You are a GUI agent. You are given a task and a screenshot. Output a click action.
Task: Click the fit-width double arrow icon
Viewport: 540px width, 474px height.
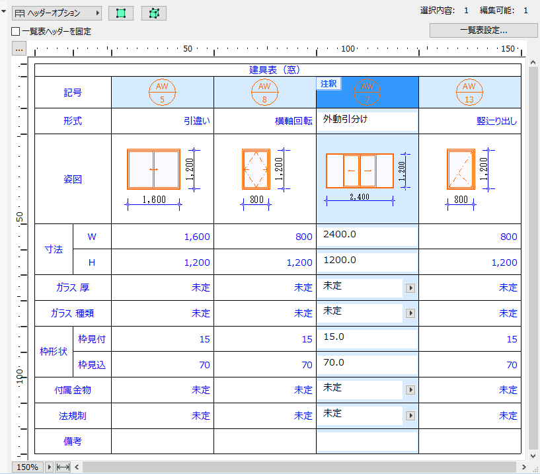click(x=63, y=467)
